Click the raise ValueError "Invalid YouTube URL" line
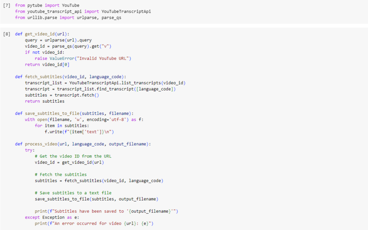 coord(83,59)
